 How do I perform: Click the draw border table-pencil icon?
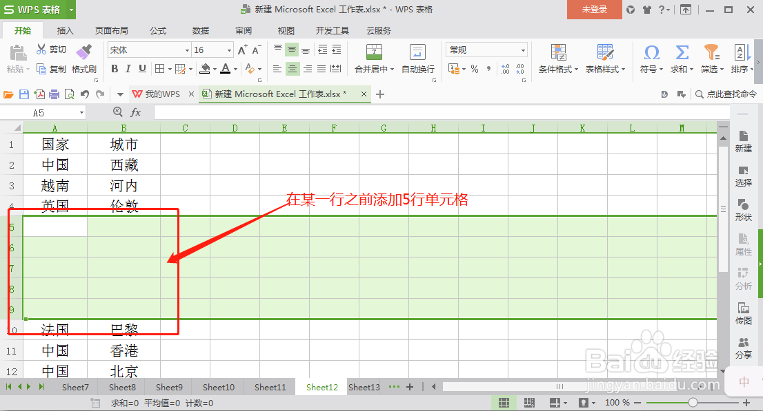coord(180,69)
